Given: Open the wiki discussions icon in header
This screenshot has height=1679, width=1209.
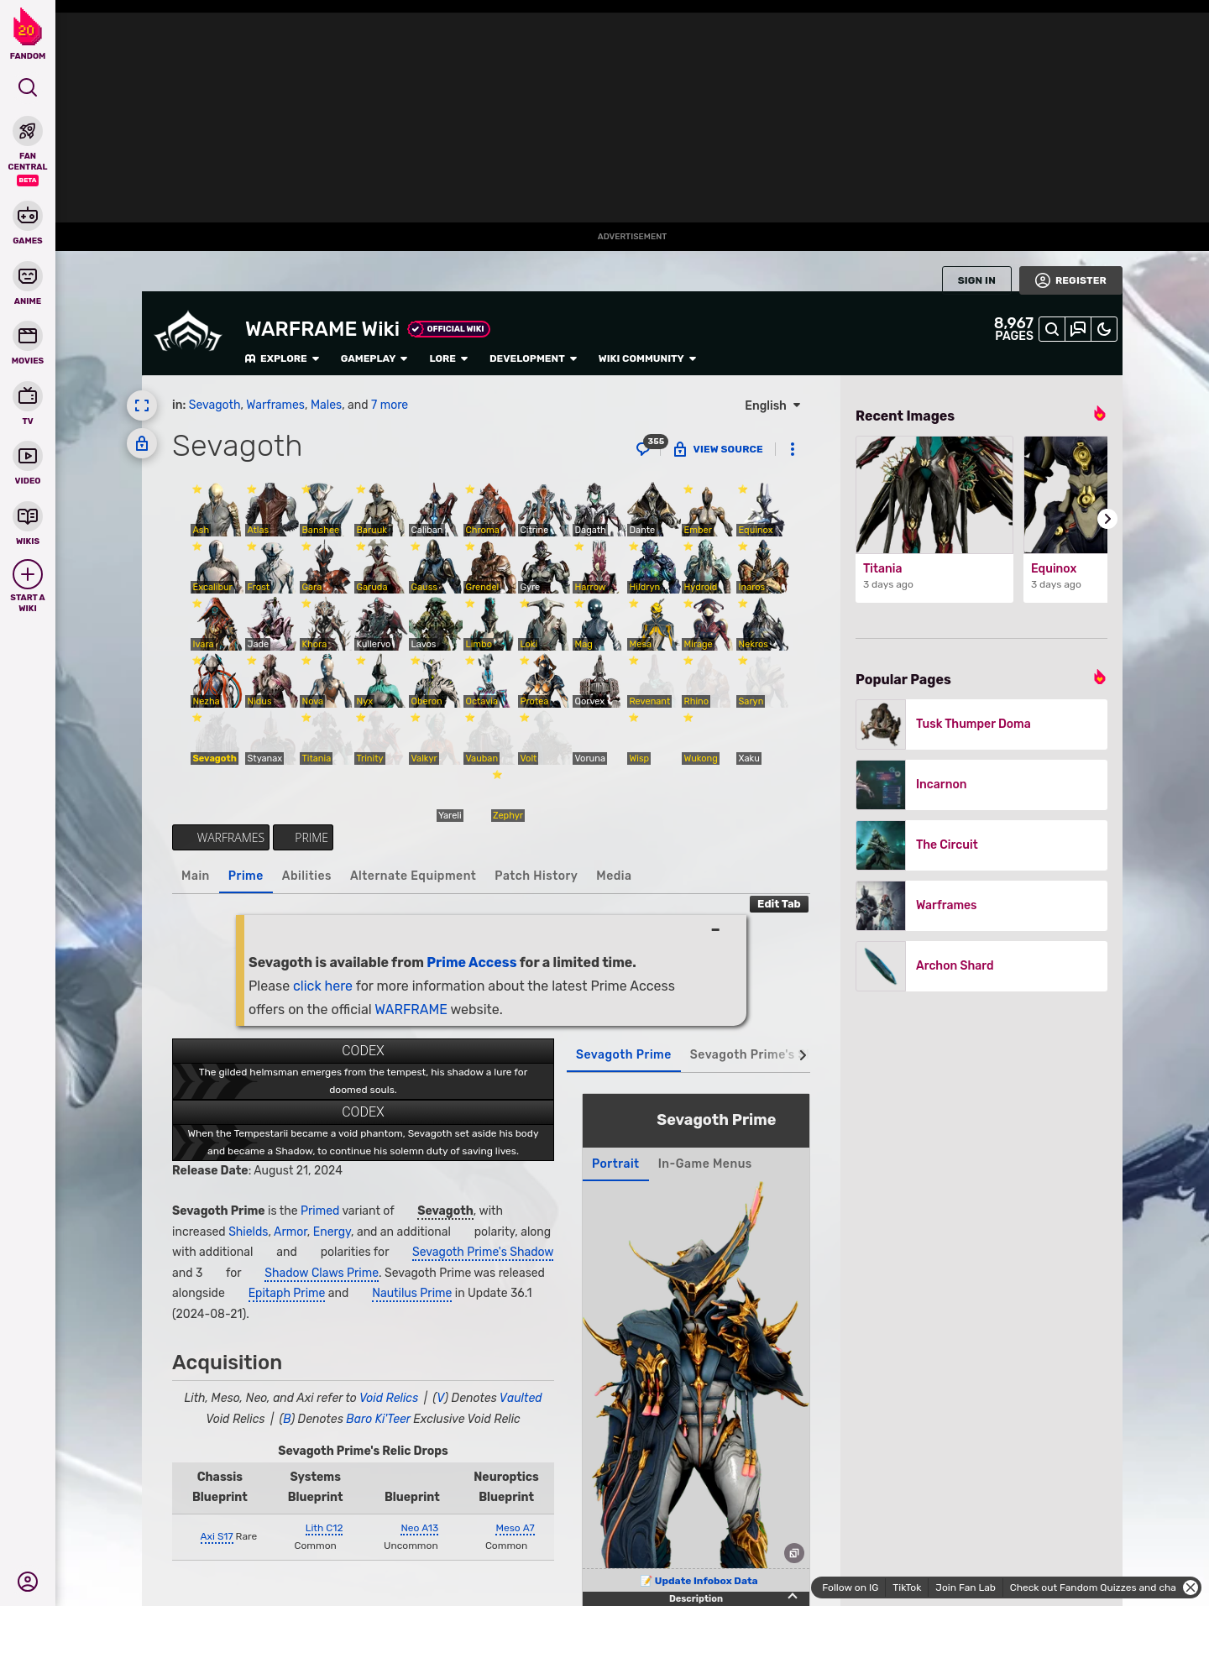Looking at the screenshot, I should 1078,329.
